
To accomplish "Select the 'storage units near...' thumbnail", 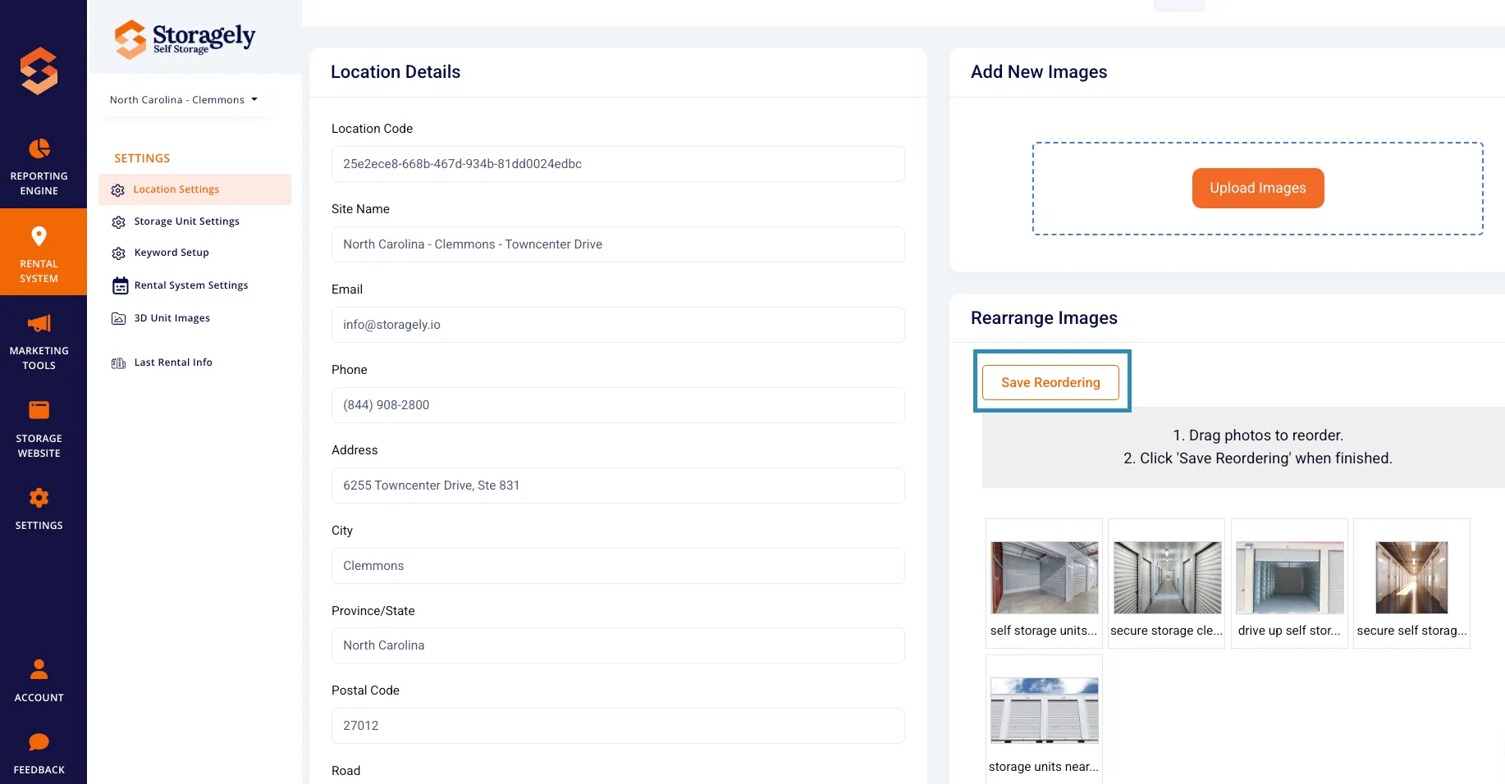I will pos(1044,710).
